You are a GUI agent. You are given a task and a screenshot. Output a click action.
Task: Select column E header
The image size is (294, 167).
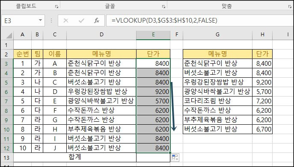tap(153, 35)
